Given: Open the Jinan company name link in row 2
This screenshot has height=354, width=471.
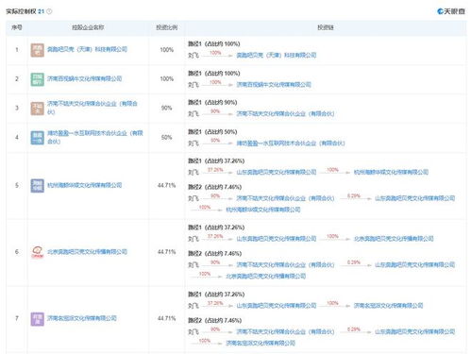Looking at the screenshot, I should [x=84, y=78].
